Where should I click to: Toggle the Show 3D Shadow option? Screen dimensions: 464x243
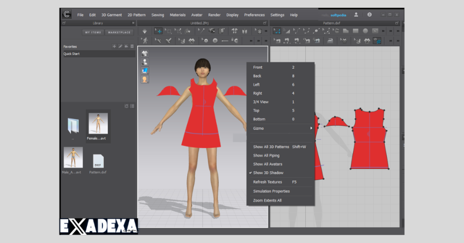(268, 173)
